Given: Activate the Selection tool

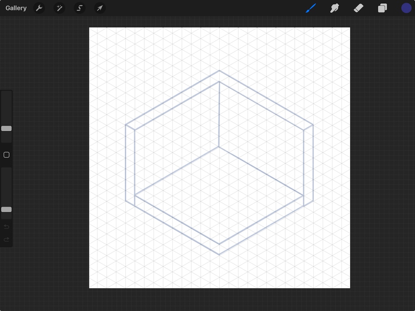Looking at the screenshot, I should pyautogui.click(x=80, y=8).
